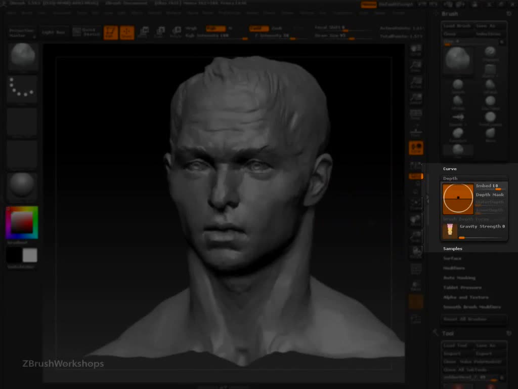
Task: Expand the Curve section in the Brush palette
Action: click(x=450, y=169)
